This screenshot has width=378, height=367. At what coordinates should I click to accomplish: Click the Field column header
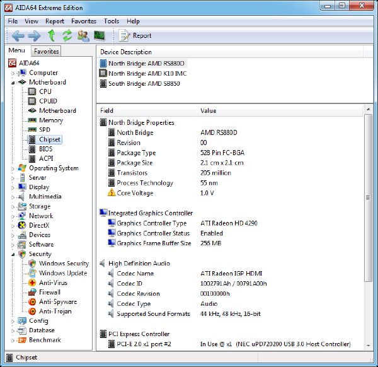pyautogui.click(x=148, y=111)
